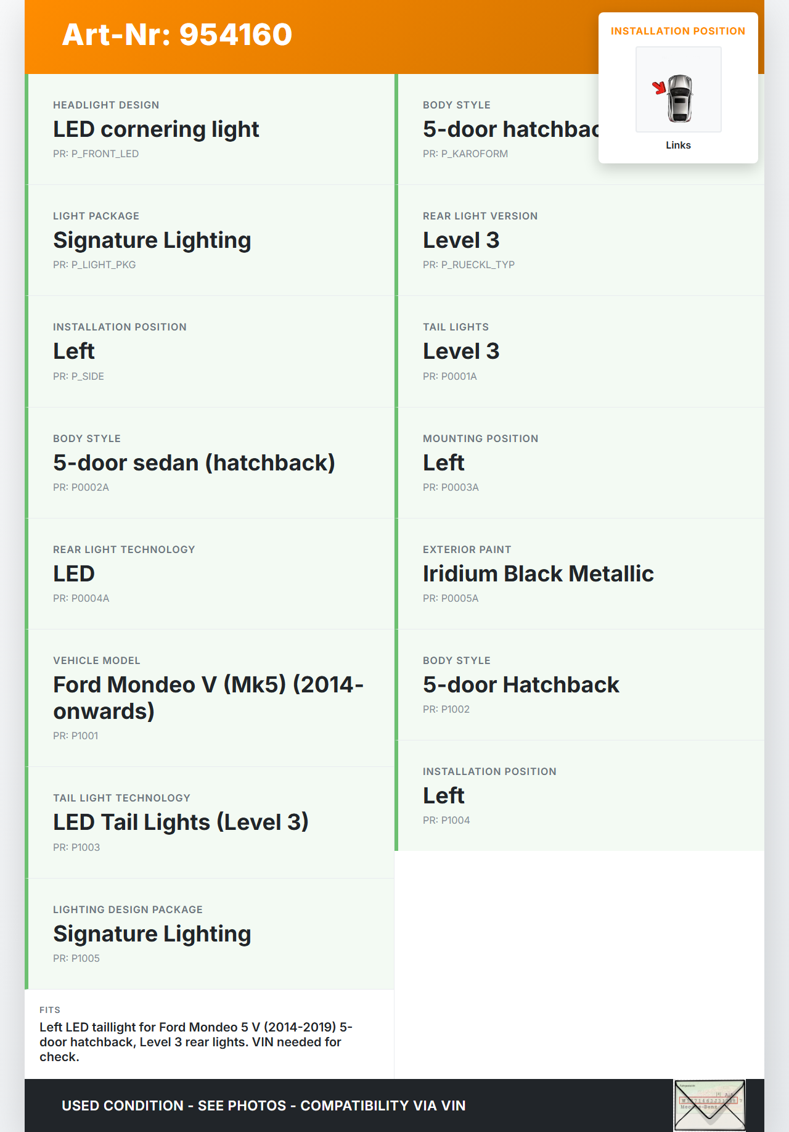Click the Lighting Design Package Signature Lighting value
The image size is (789, 1132).
(152, 934)
